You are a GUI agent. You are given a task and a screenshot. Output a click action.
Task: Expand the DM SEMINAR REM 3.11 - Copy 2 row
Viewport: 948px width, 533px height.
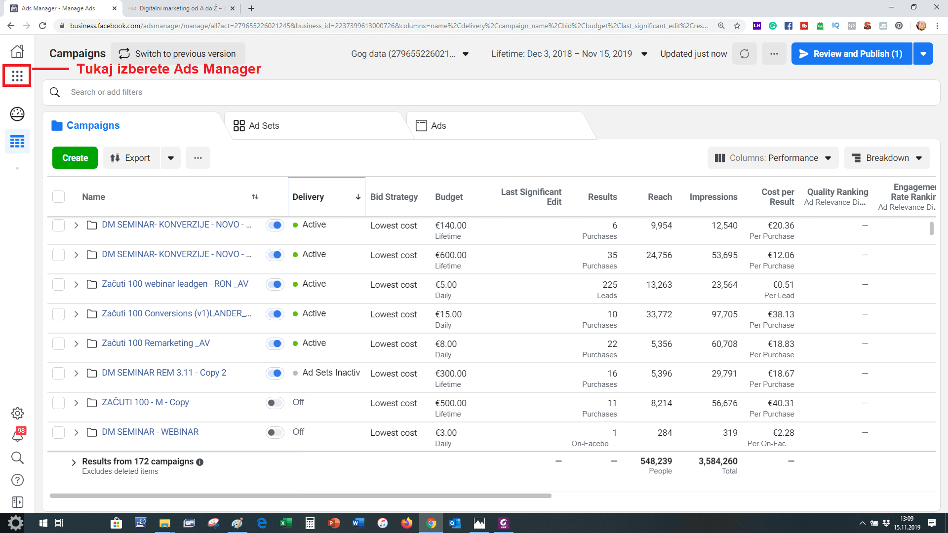click(76, 373)
